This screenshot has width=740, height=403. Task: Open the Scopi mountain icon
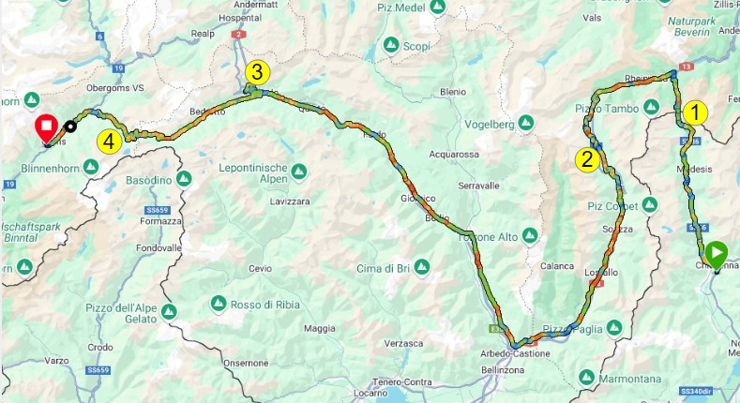[x=391, y=45]
